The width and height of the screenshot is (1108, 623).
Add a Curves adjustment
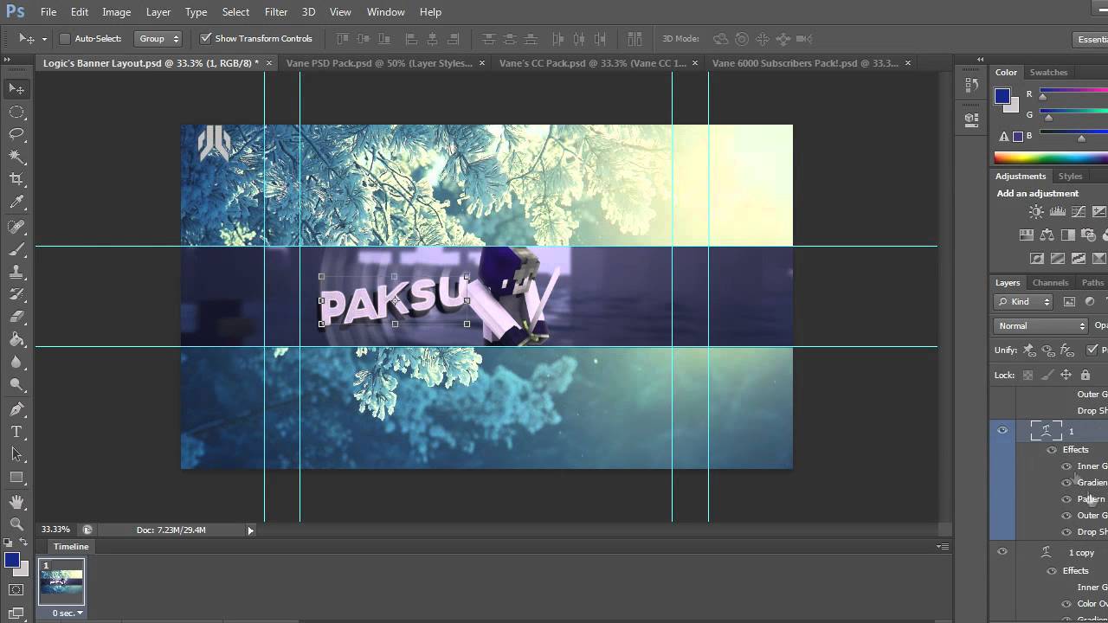[x=1079, y=211]
